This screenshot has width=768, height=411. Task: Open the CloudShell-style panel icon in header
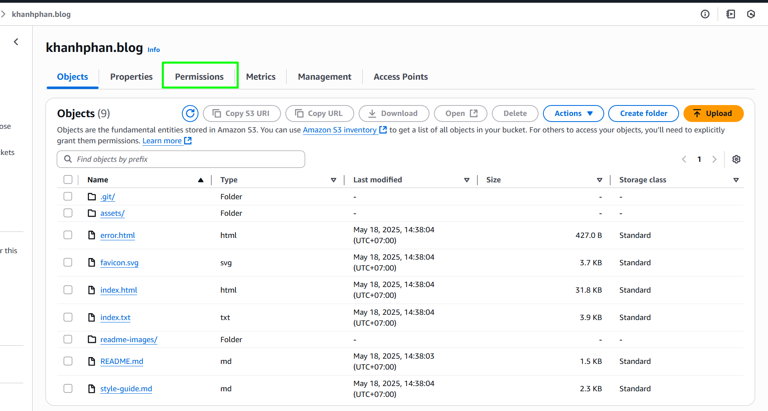click(x=730, y=14)
